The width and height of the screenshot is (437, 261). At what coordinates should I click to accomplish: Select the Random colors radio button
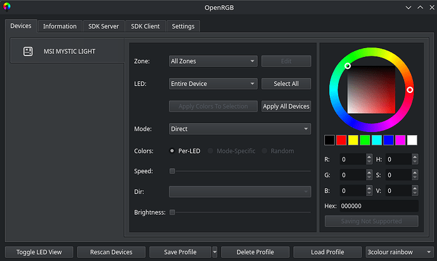click(264, 150)
